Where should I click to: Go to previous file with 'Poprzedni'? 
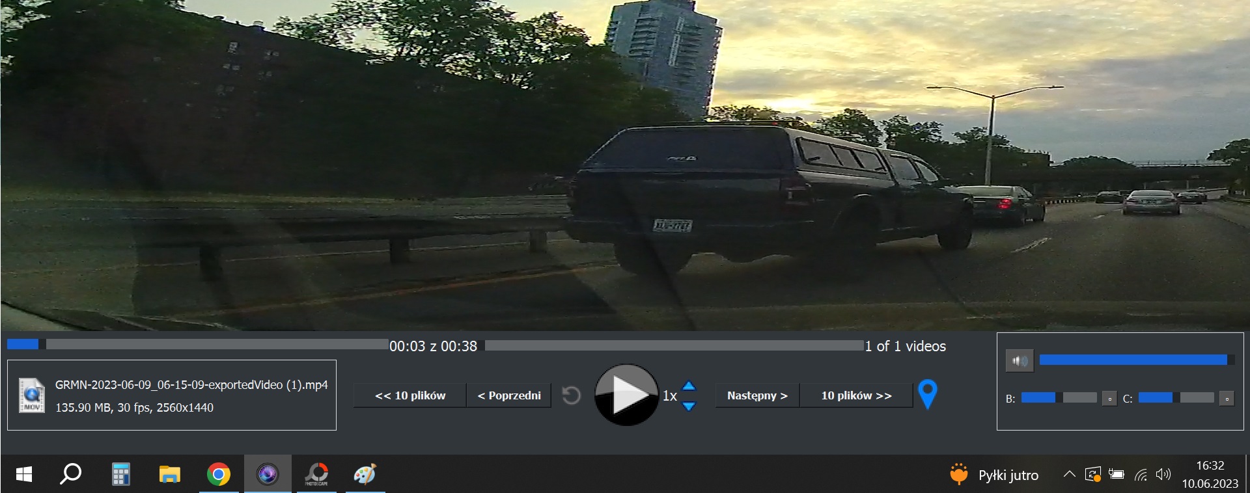pos(508,395)
